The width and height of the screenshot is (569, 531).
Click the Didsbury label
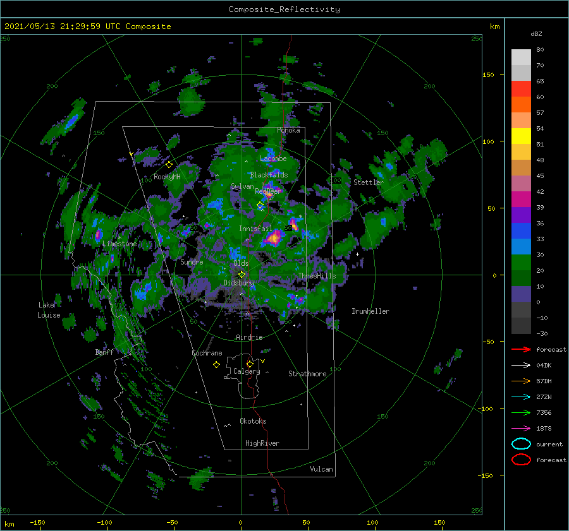[239, 283]
